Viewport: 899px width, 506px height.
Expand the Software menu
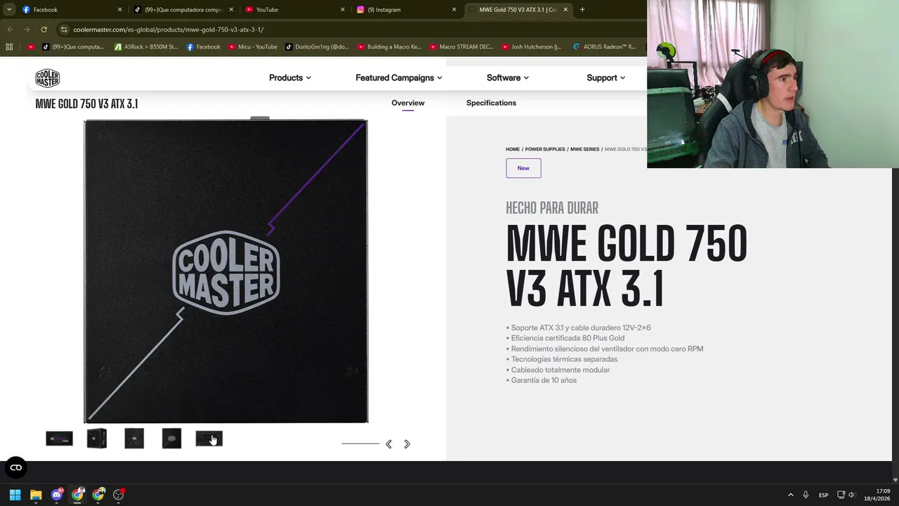pos(507,78)
